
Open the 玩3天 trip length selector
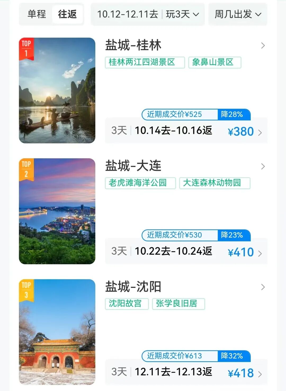coord(182,14)
